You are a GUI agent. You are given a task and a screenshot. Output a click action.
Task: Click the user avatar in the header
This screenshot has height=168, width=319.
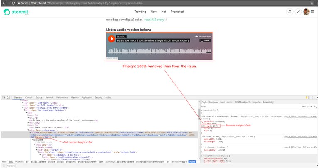pyautogui.click(x=306, y=12)
